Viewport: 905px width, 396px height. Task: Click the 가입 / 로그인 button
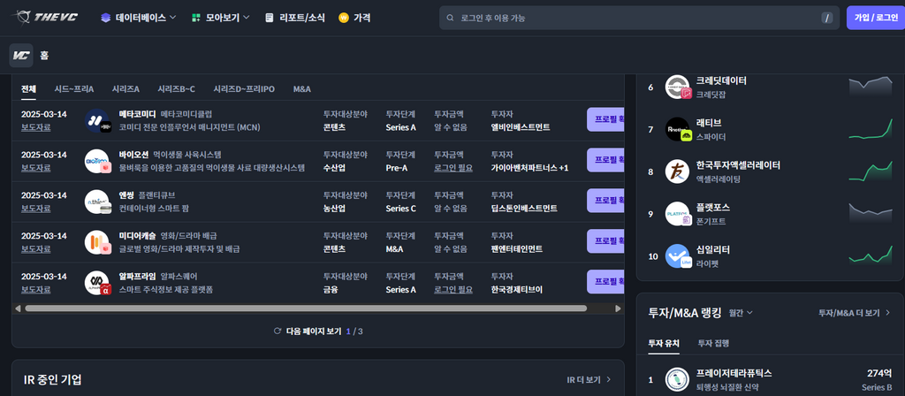(x=876, y=18)
